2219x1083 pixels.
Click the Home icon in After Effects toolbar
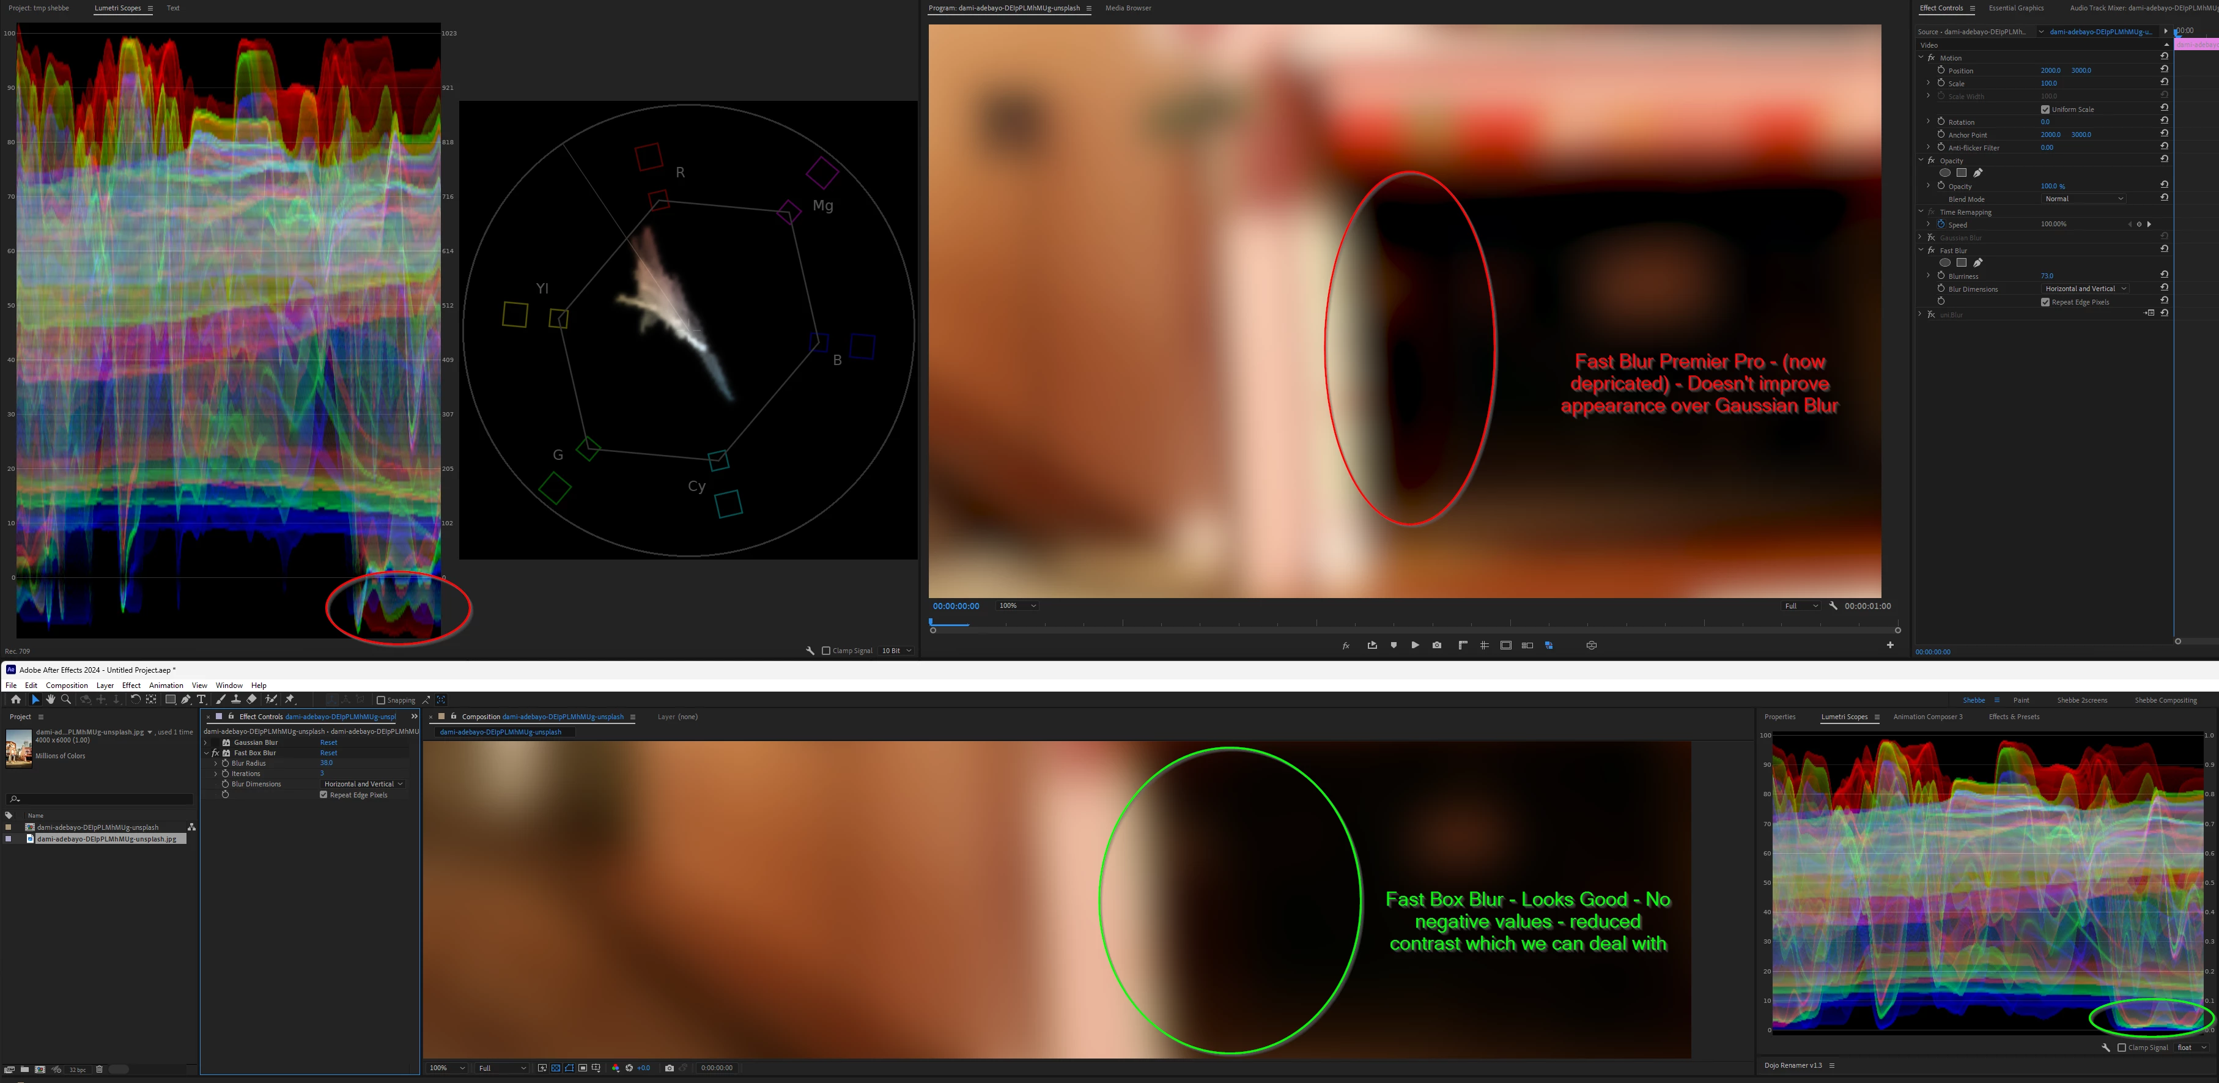coord(15,700)
